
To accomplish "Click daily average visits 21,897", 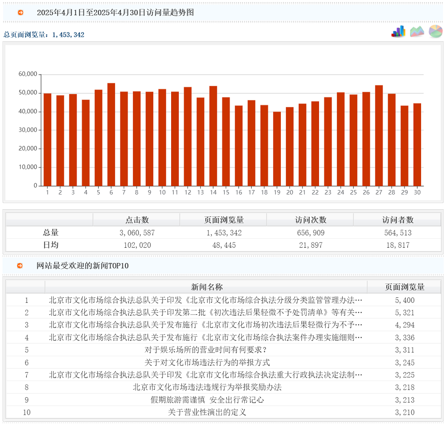I will pyautogui.click(x=311, y=245).
